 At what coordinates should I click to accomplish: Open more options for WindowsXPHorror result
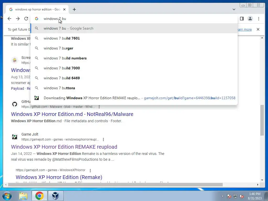90,170
